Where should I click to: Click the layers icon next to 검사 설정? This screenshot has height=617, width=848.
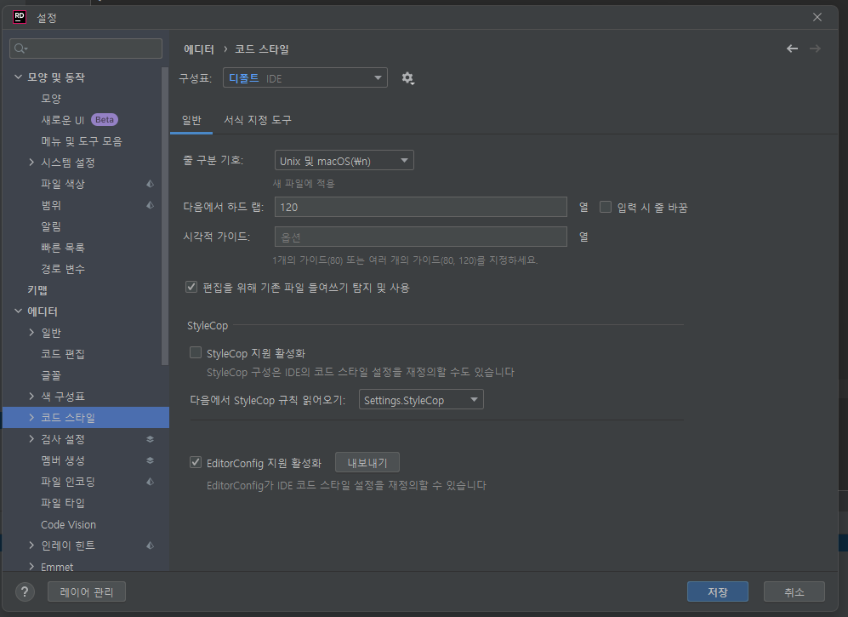pyautogui.click(x=151, y=439)
